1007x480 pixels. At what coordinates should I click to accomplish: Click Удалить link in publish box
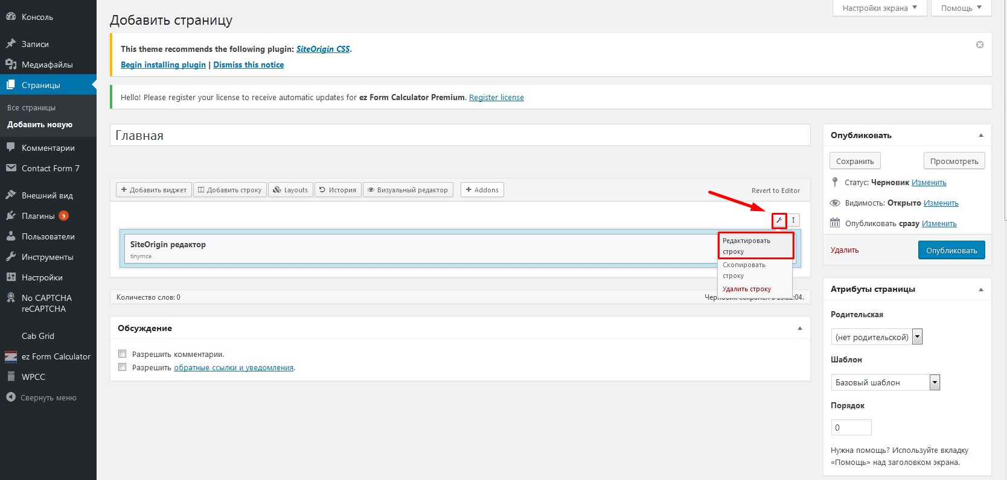(x=845, y=250)
